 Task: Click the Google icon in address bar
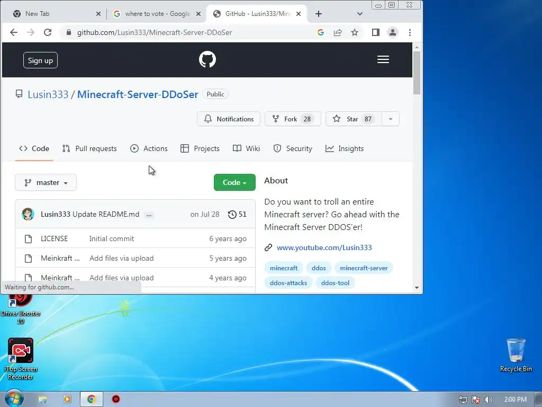pyautogui.click(x=320, y=32)
